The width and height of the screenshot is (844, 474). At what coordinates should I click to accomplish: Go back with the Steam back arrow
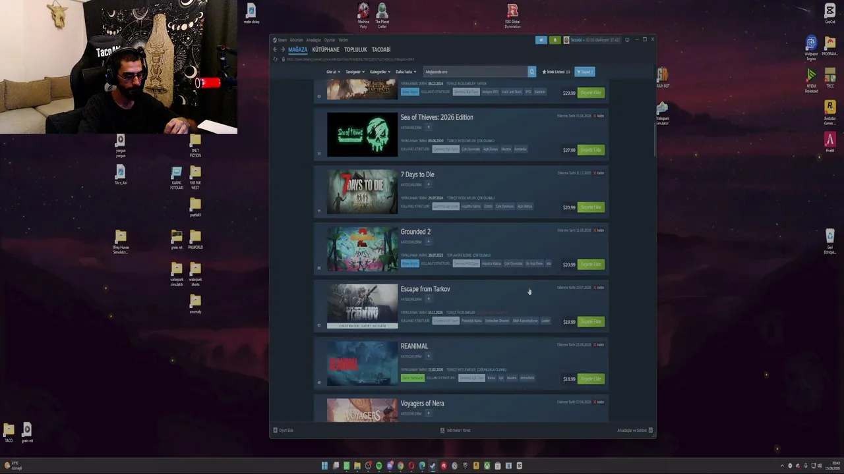pyautogui.click(x=275, y=49)
